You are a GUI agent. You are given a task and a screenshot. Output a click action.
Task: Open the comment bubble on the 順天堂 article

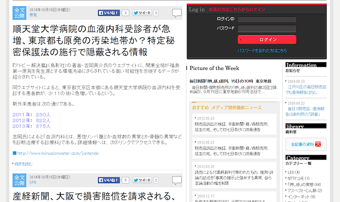(x=177, y=13)
